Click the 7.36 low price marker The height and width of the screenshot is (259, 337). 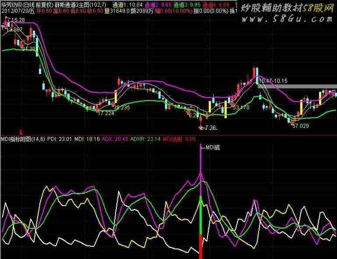(208, 128)
